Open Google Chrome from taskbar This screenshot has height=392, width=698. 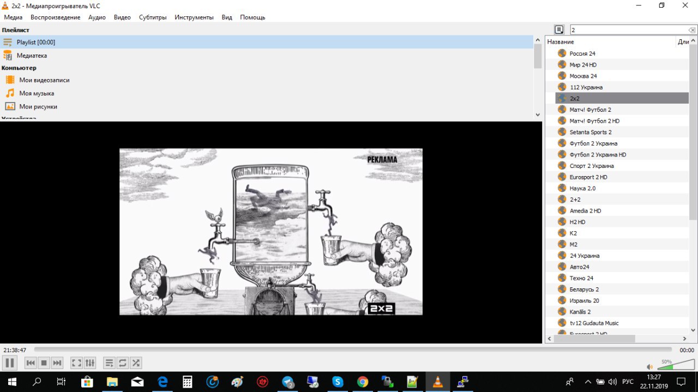[363, 382]
